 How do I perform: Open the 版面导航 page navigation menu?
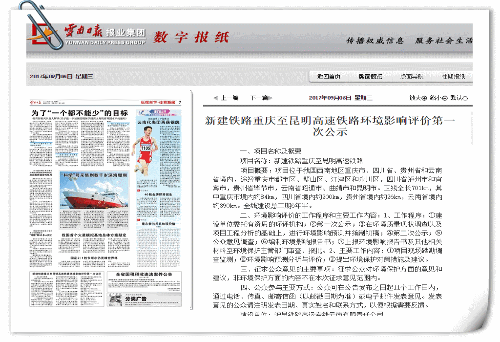pos(412,77)
